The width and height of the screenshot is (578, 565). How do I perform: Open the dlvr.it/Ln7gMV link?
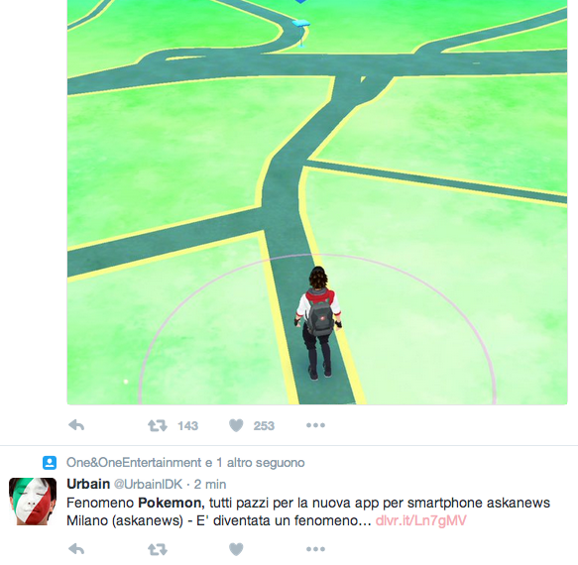pos(421,520)
